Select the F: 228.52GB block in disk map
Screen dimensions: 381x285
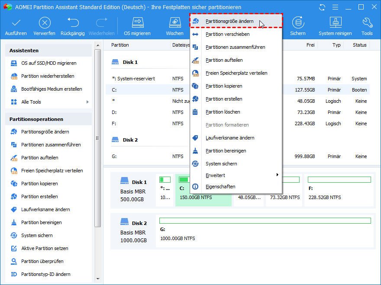point(339,190)
